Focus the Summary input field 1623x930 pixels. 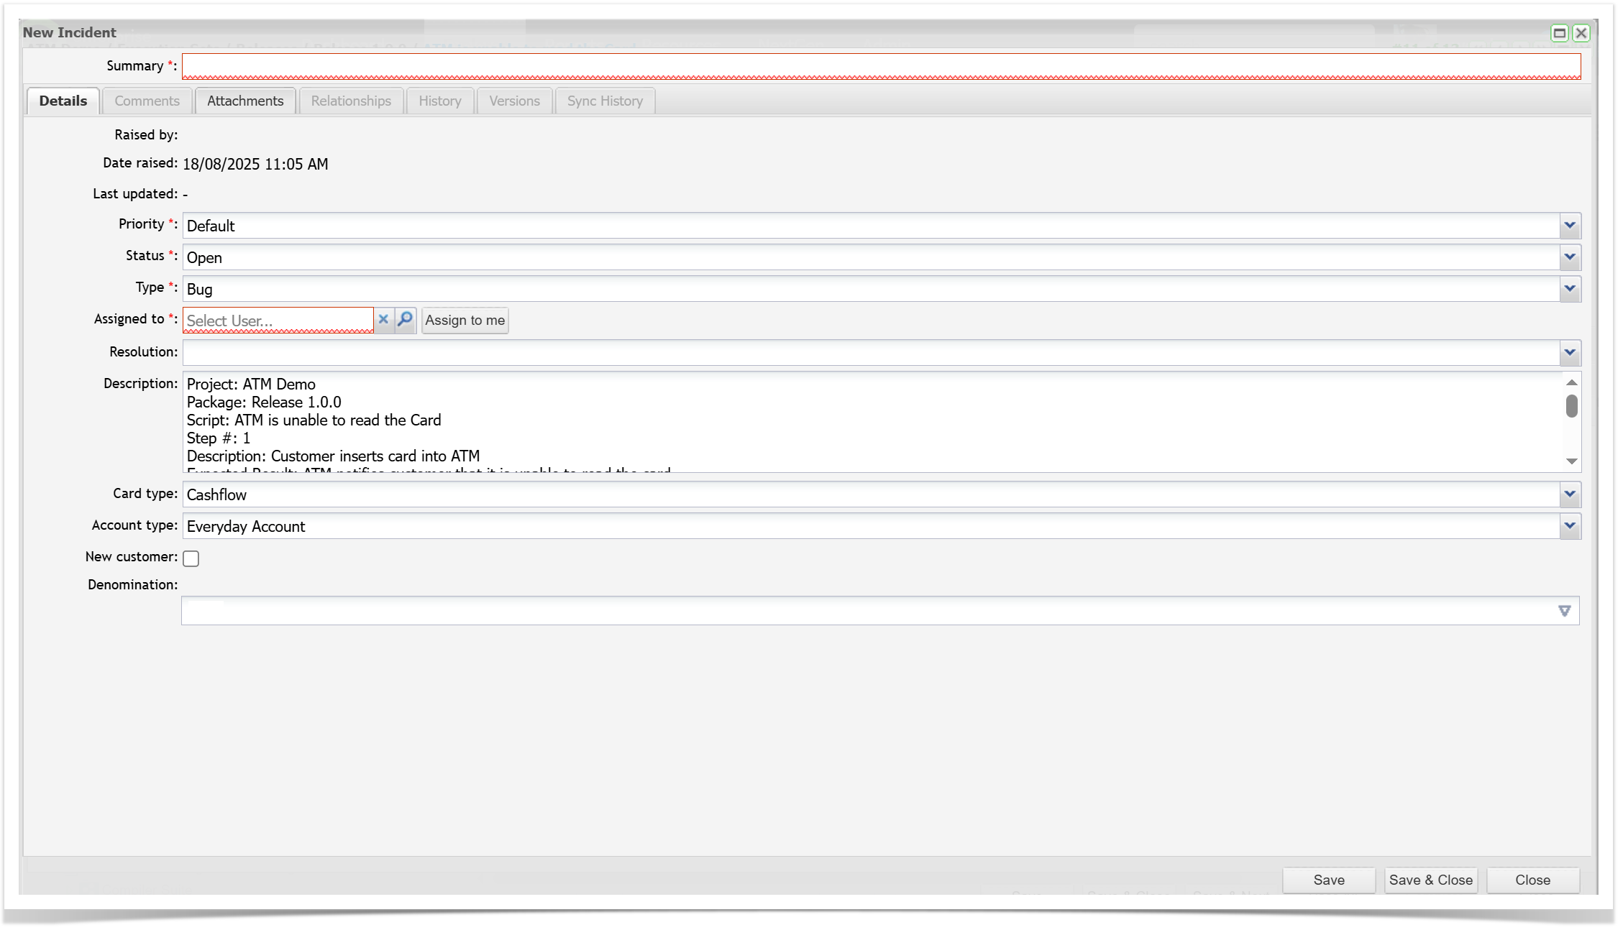(880, 66)
